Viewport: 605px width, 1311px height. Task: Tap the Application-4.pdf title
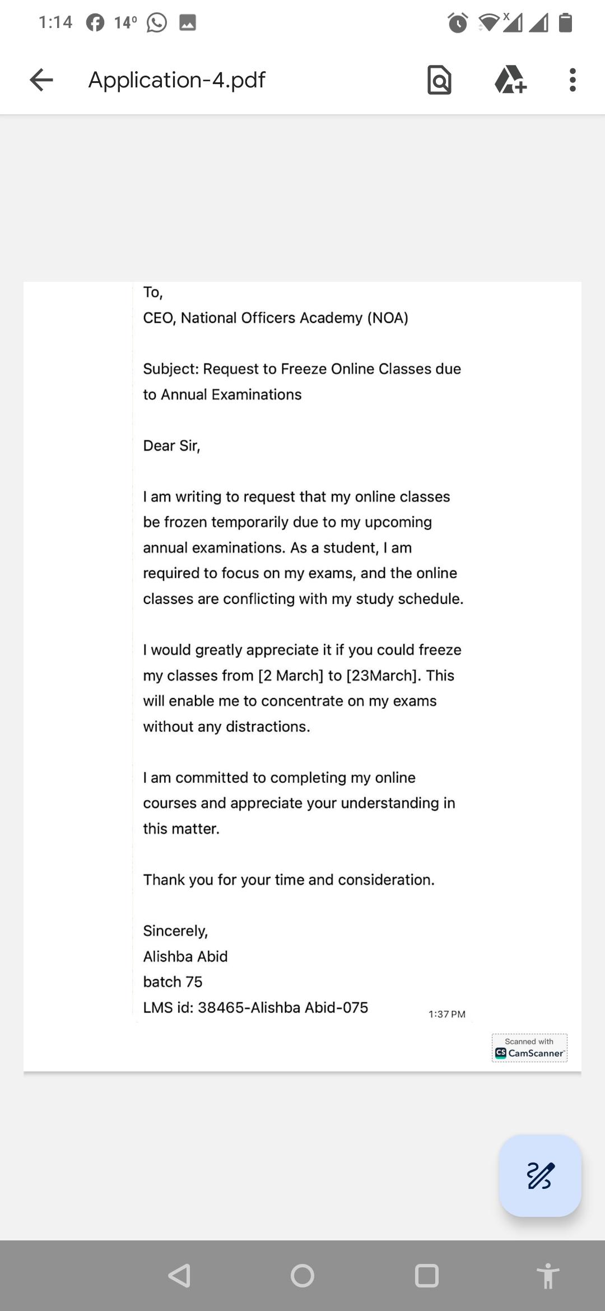pos(176,80)
